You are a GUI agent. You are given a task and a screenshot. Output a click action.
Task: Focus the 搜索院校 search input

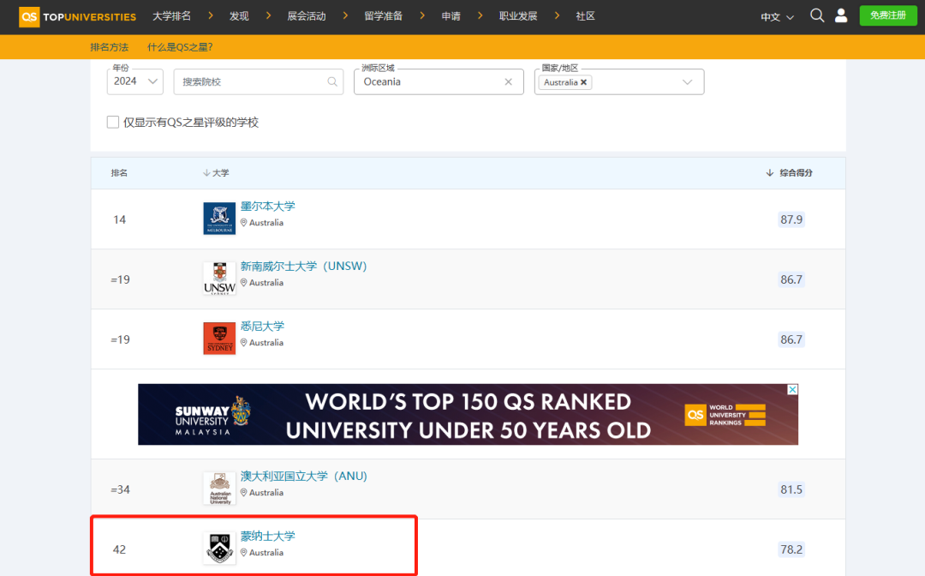(259, 81)
